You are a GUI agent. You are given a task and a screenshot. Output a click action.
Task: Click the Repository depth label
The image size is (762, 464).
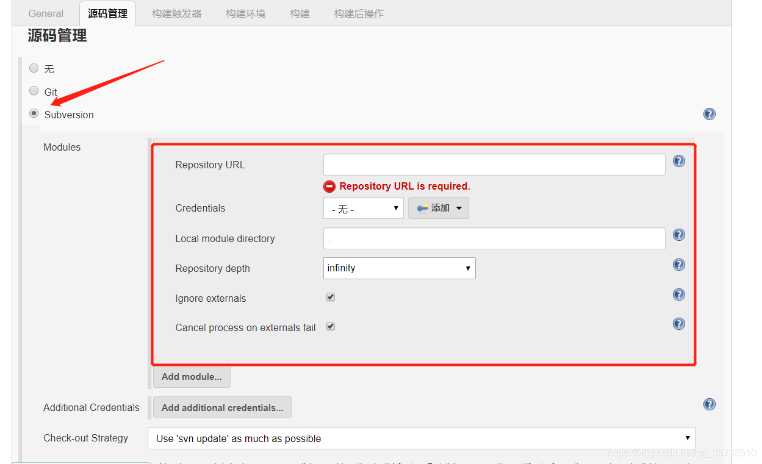212,268
